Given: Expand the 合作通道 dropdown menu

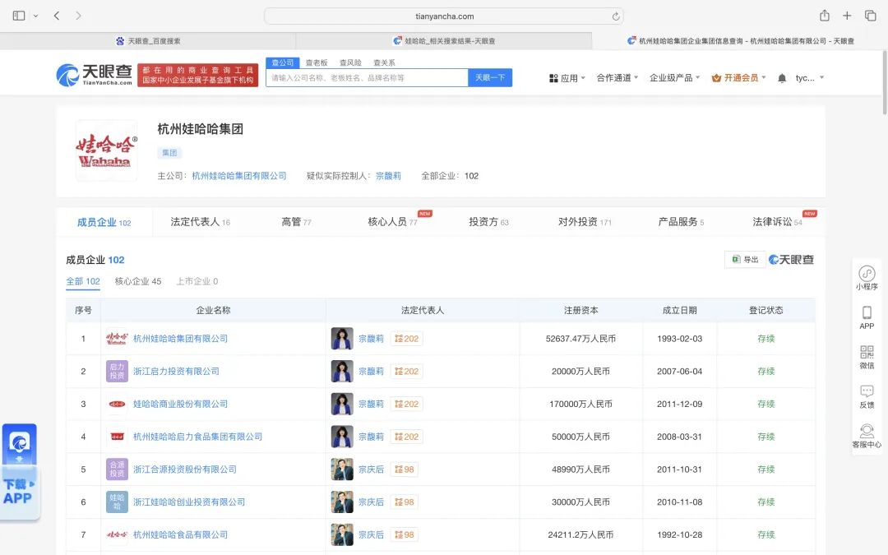Looking at the screenshot, I should 617,78.
